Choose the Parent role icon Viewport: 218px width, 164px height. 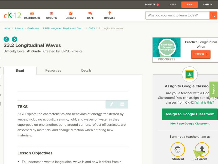tap(202, 150)
